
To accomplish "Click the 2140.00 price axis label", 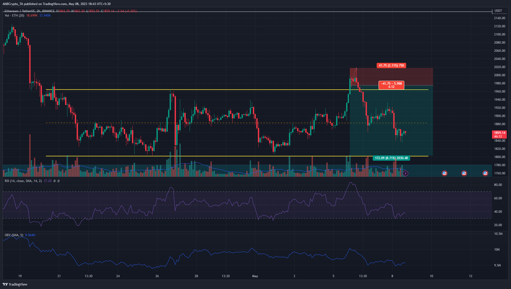I will click(x=500, y=18).
